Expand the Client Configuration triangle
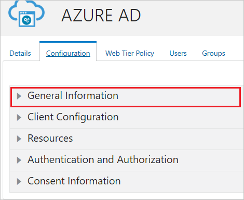Viewport: 244px width, 200px height. coord(19,117)
